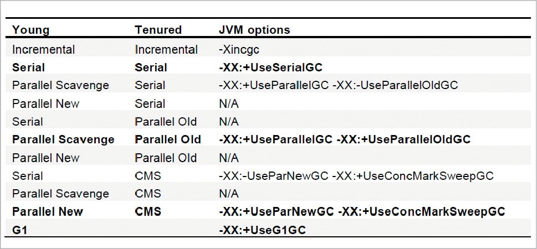The image size is (537, 249).
Task: Click the JVM options column header
Action: tap(254, 30)
